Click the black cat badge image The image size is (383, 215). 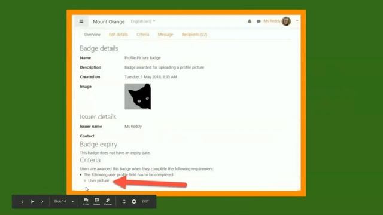[x=138, y=97]
